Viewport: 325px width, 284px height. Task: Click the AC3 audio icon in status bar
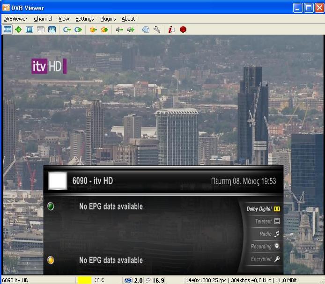pyautogui.click(x=128, y=281)
